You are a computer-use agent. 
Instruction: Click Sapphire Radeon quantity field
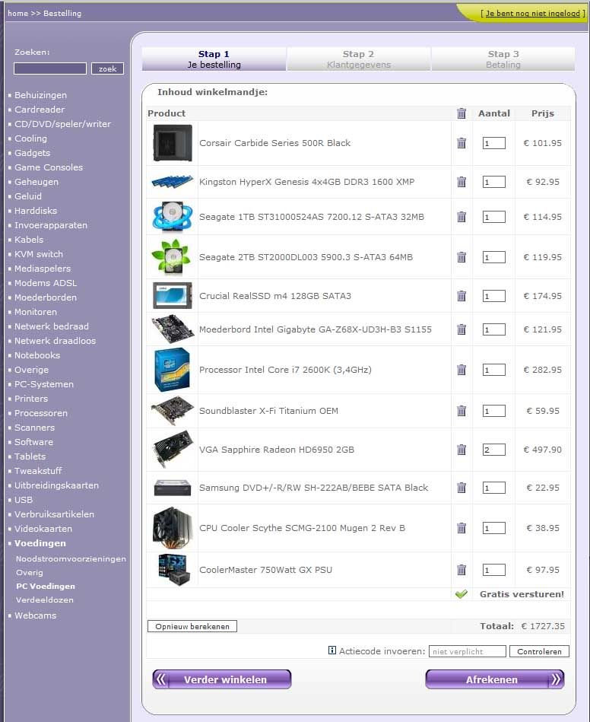pos(493,450)
